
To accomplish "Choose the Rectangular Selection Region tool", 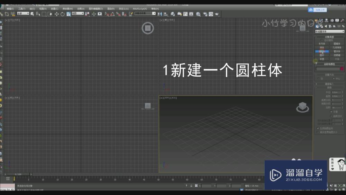I will pos(44,14).
